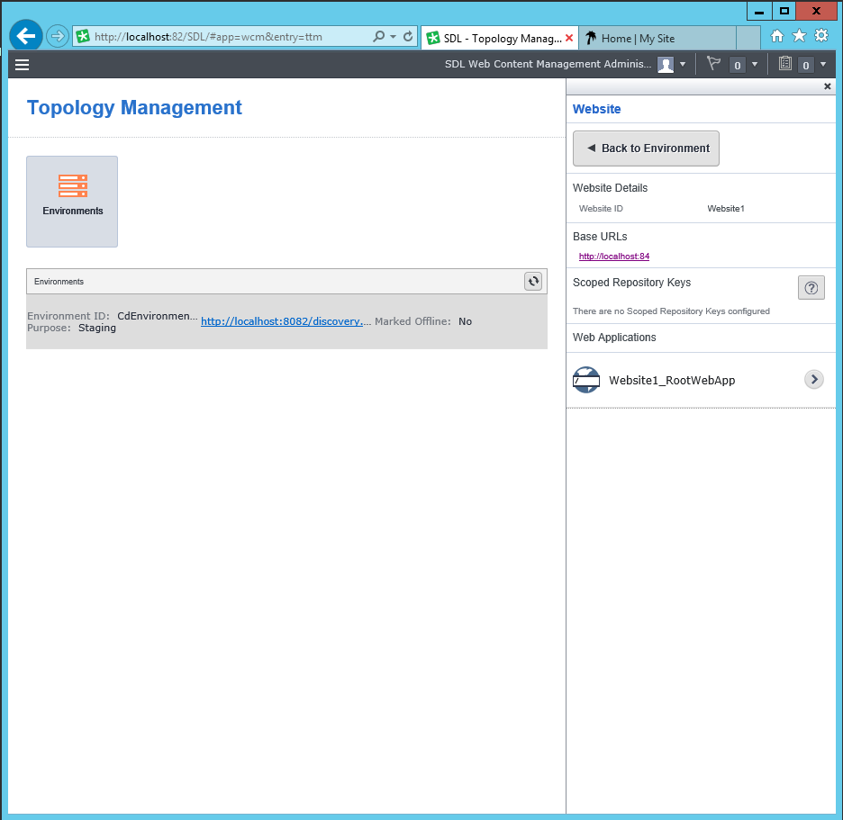This screenshot has width=843, height=820.
Task: Open the address bar search dropdown
Action: (x=393, y=37)
